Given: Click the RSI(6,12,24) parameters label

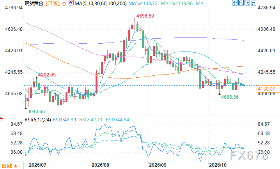Looking at the screenshot, I should (38, 120).
